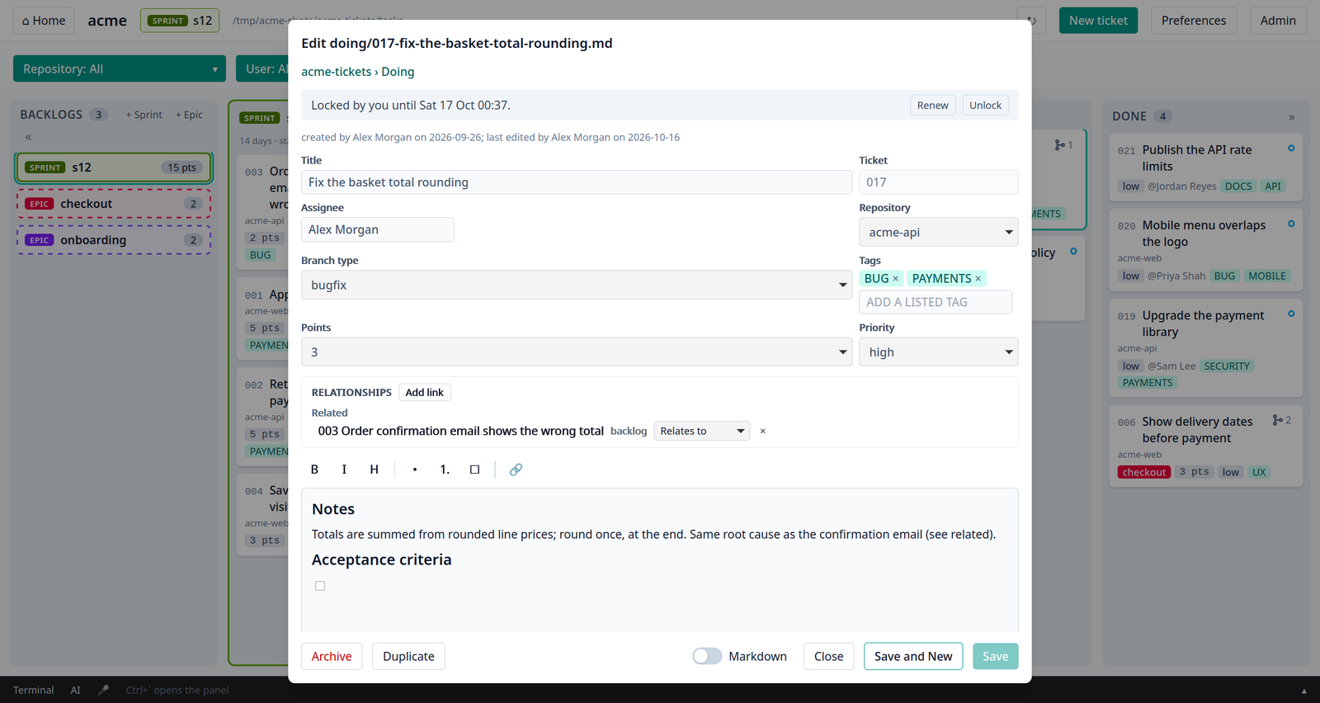
Task: Follow the acme-tickets breadcrumb link
Action: (336, 72)
